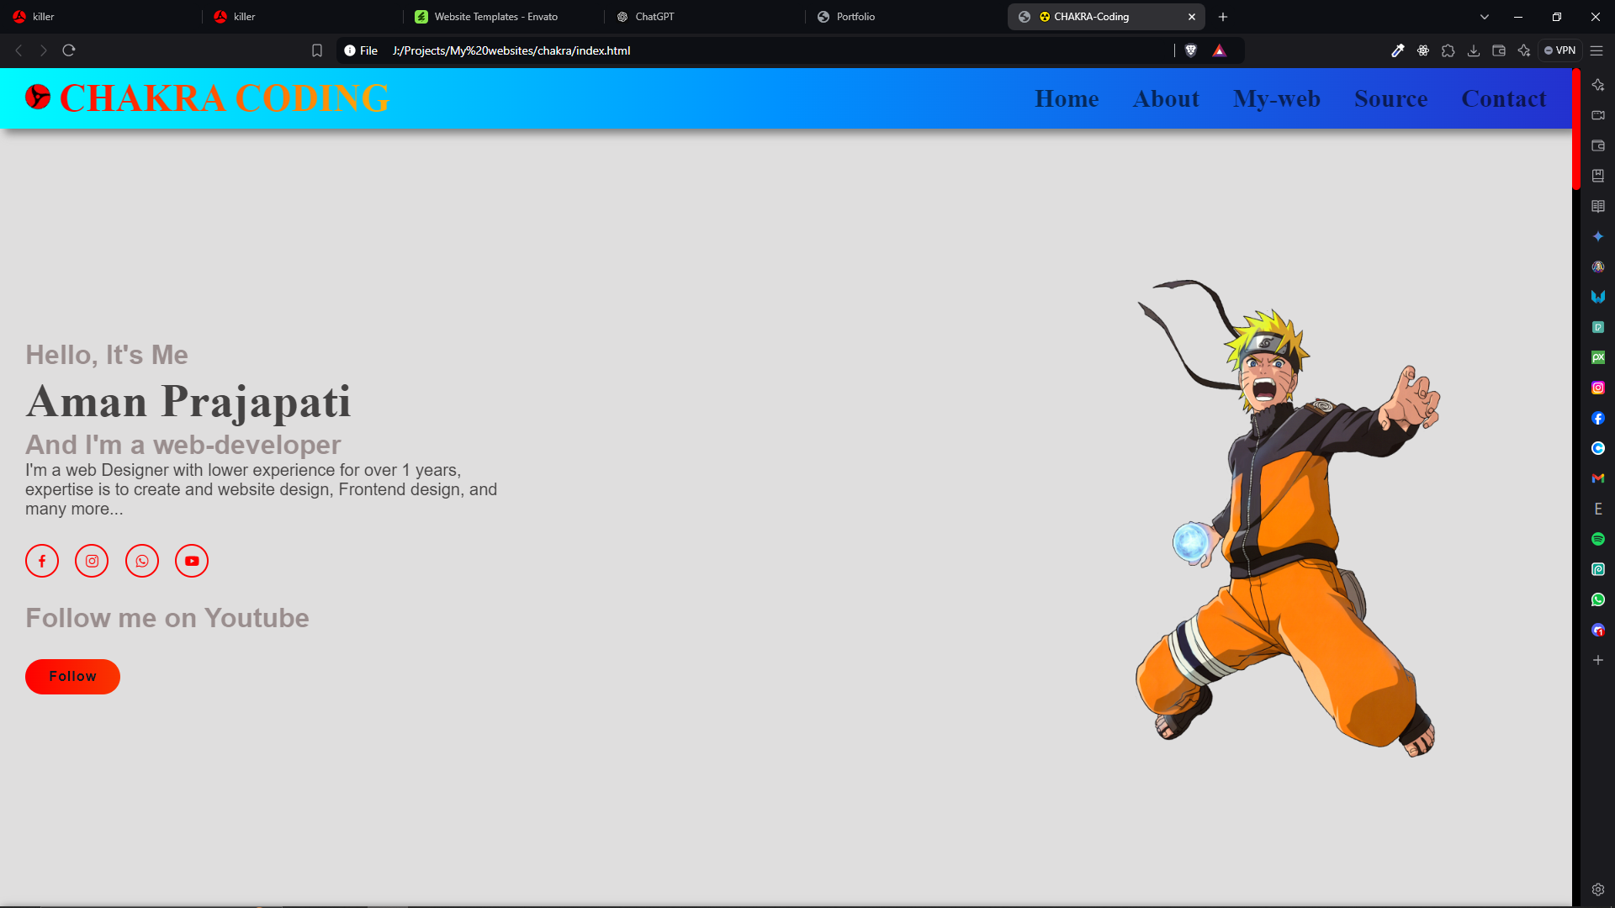This screenshot has width=1615, height=908.
Task: Switch to the first killer tab
Action: [x=101, y=17]
